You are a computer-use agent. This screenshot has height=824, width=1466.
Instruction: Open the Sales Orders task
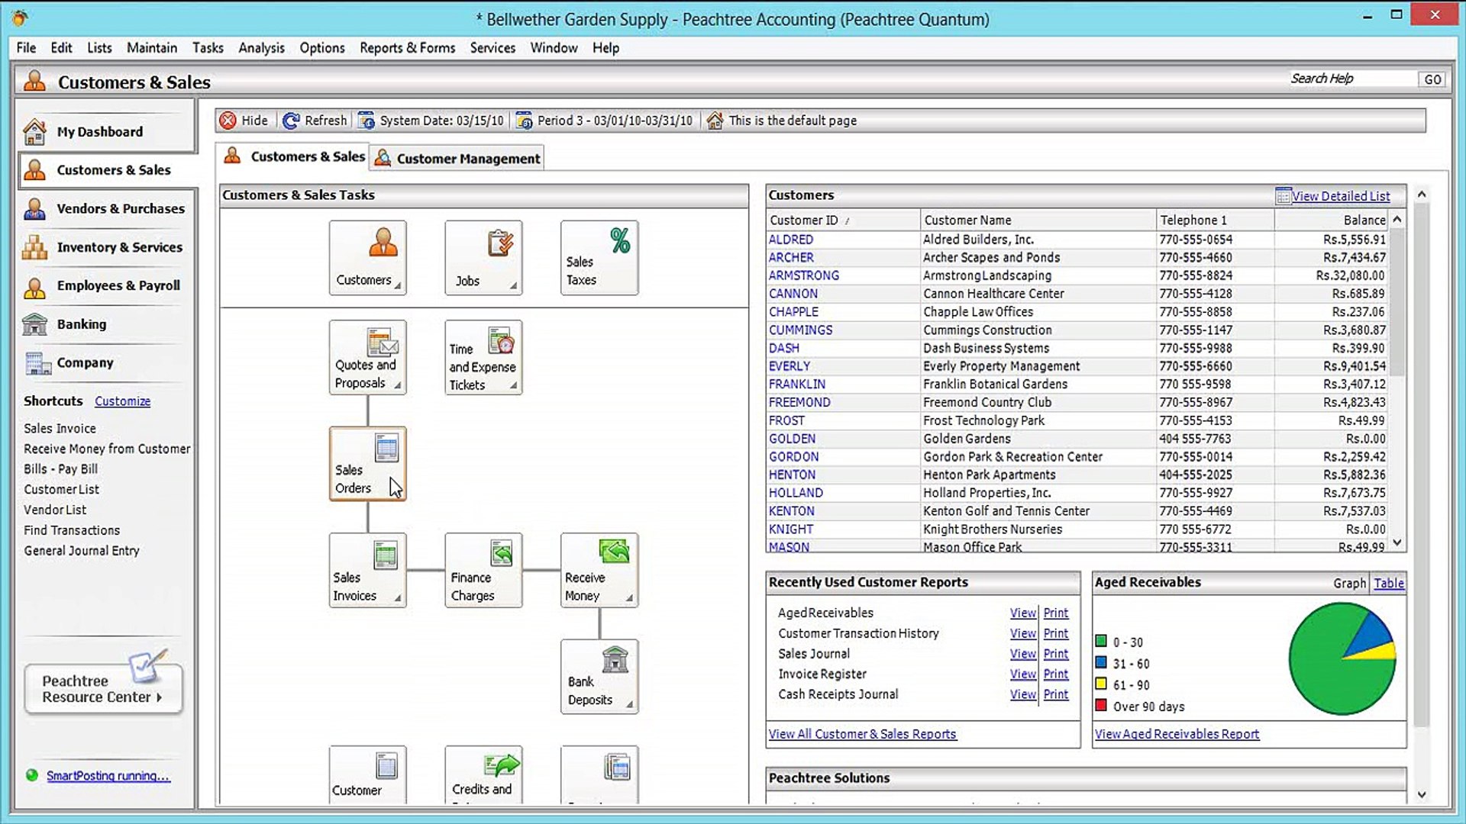pyautogui.click(x=367, y=464)
